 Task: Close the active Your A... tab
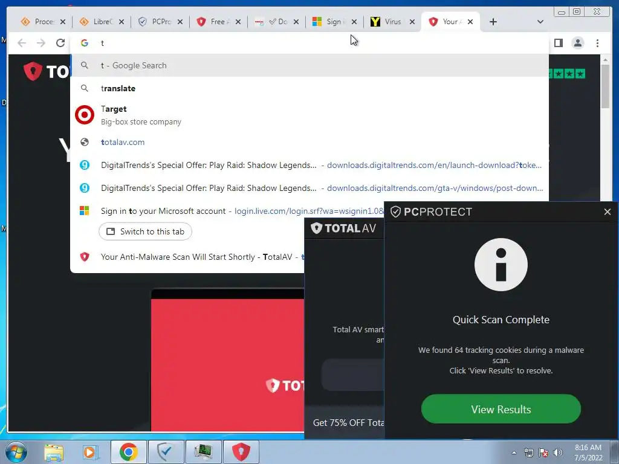[x=470, y=22]
